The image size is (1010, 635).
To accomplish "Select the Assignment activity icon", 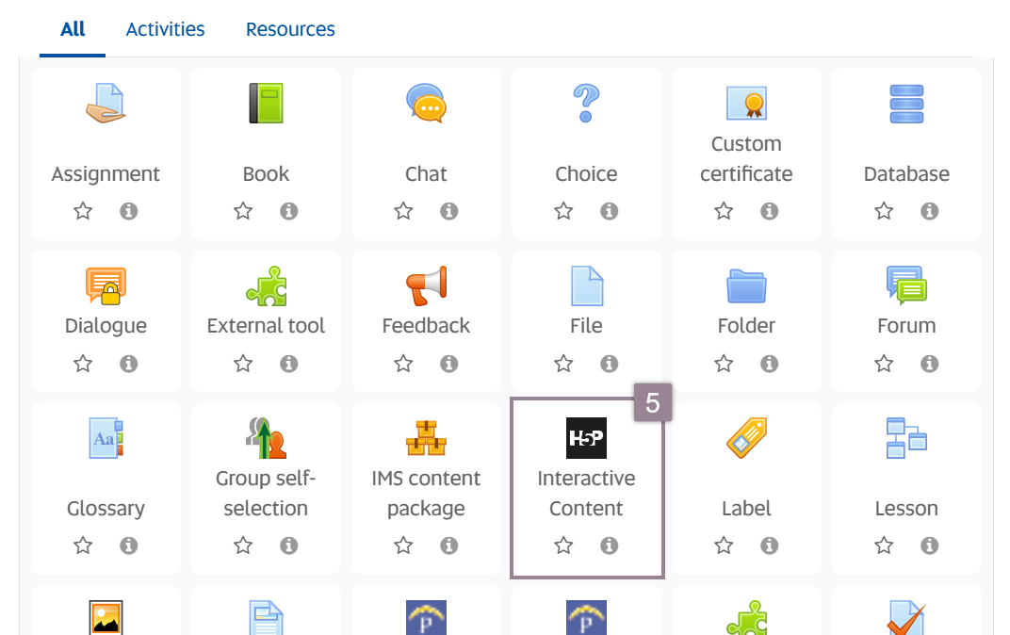I will pos(106,104).
